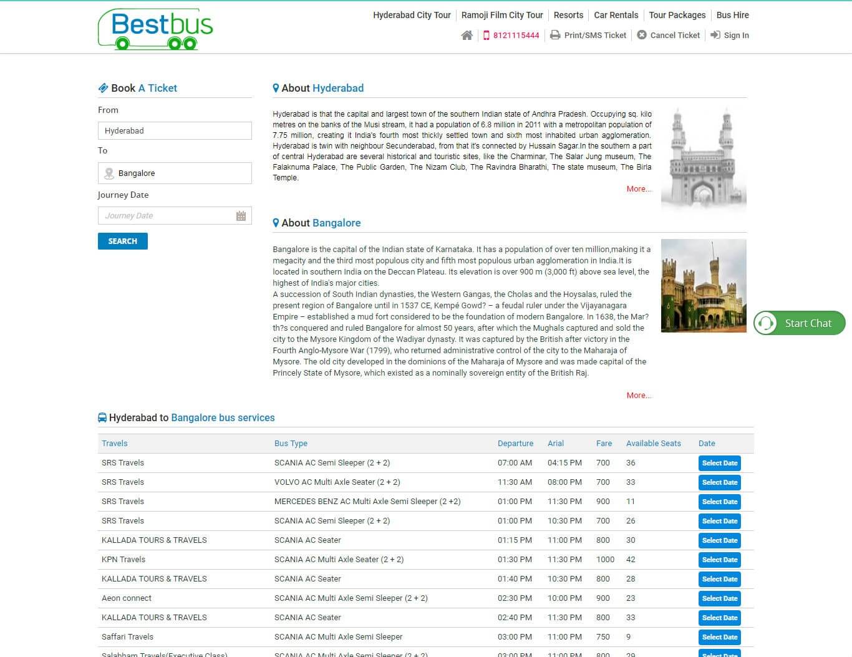Click the Bestbus logo
The image size is (852, 657).
click(x=155, y=29)
